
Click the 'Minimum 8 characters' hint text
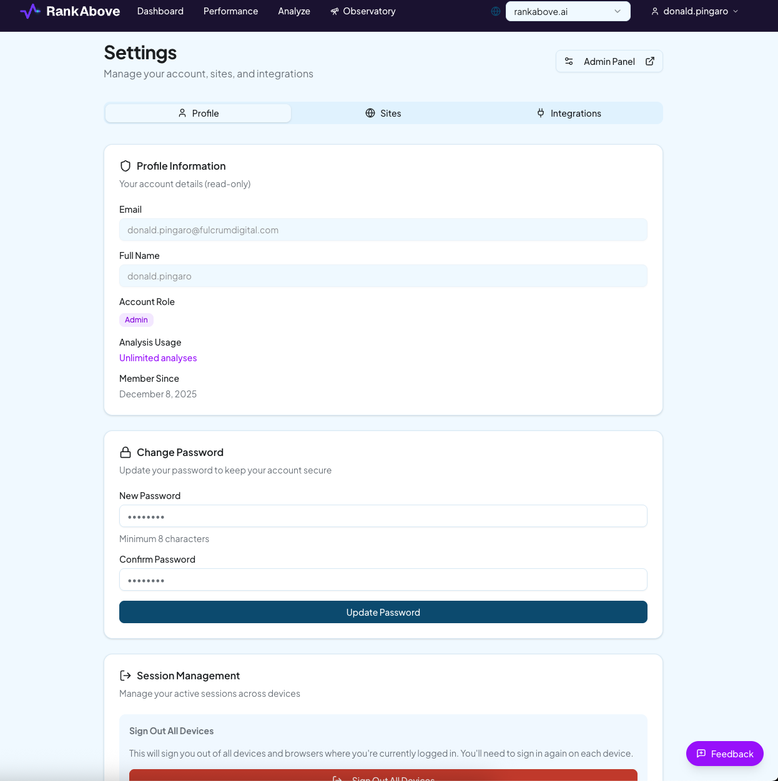[164, 539]
